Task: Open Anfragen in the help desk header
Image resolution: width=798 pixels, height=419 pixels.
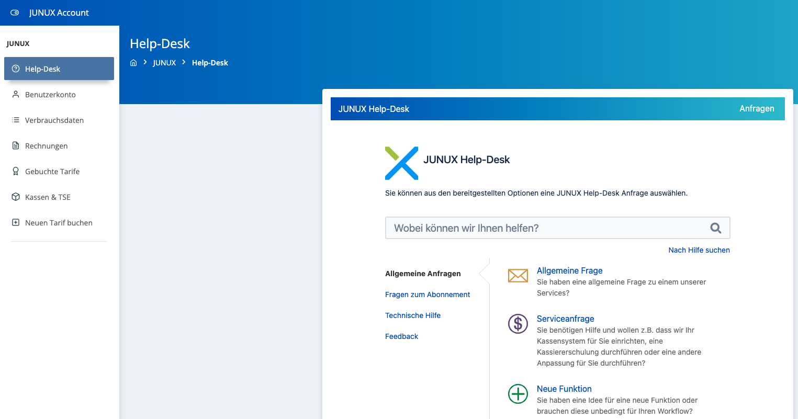Action: tap(757, 109)
